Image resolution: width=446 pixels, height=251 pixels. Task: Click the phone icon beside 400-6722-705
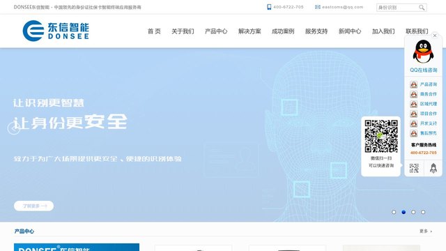[x=269, y=7]
